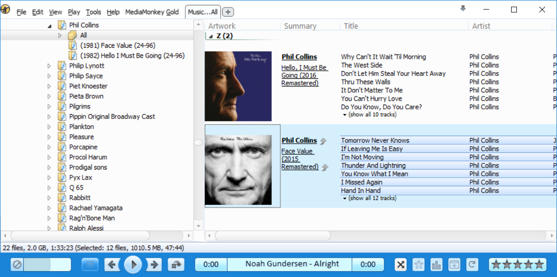Click the Hello, I Must Be Going album artwork

(238, 86)
